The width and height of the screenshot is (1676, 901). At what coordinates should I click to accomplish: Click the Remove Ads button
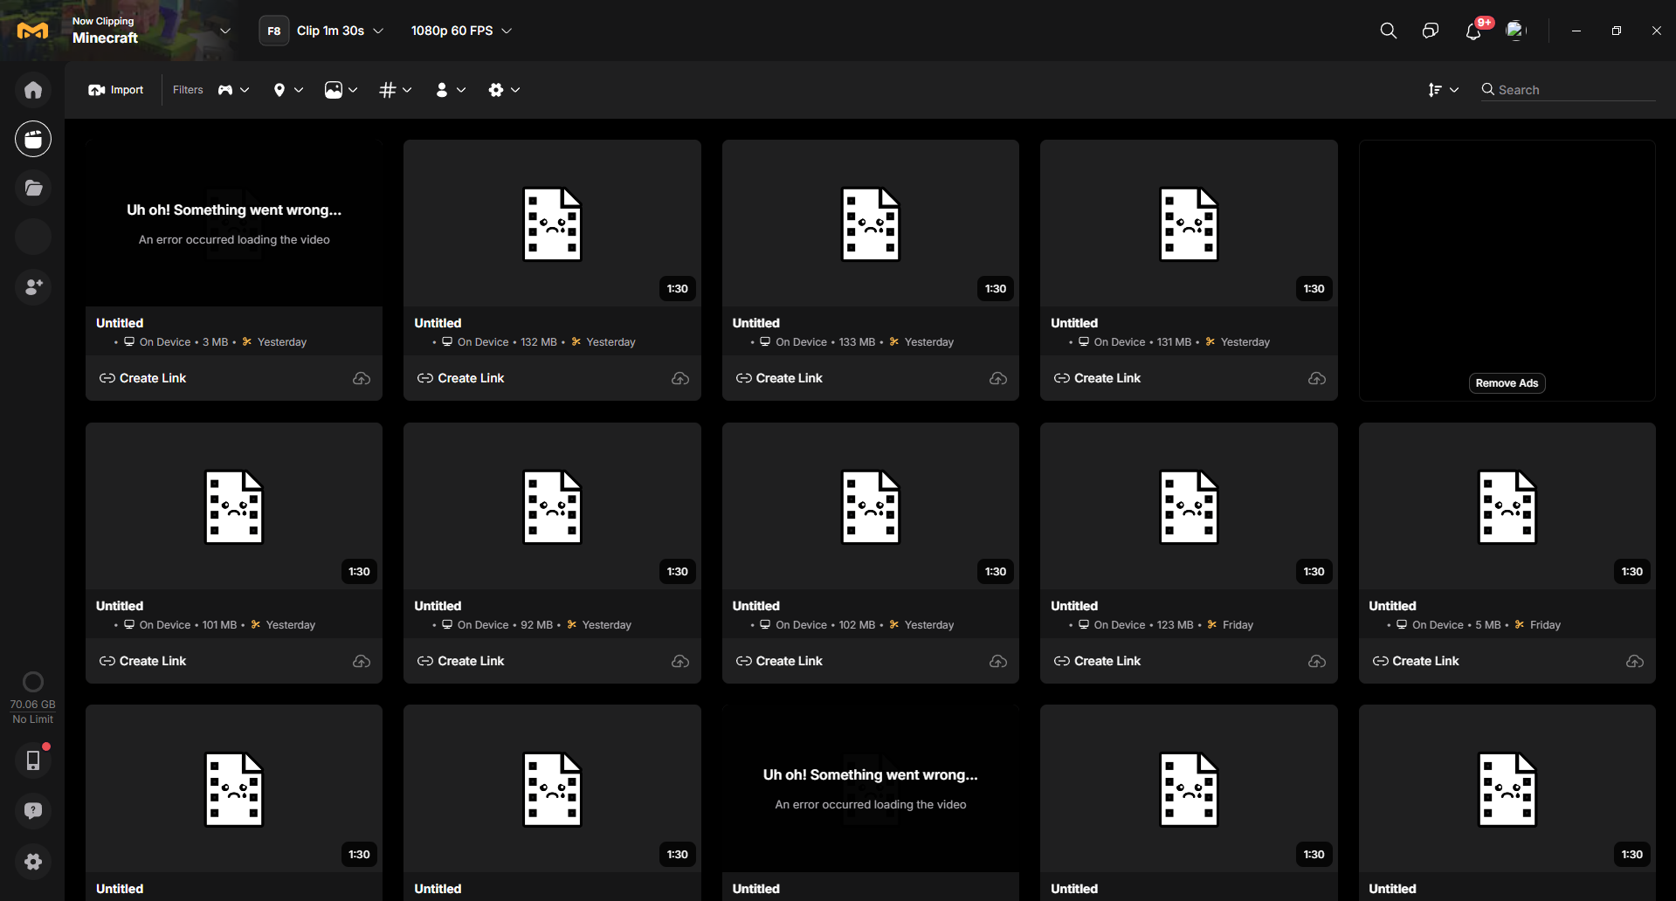(1507, 383)
